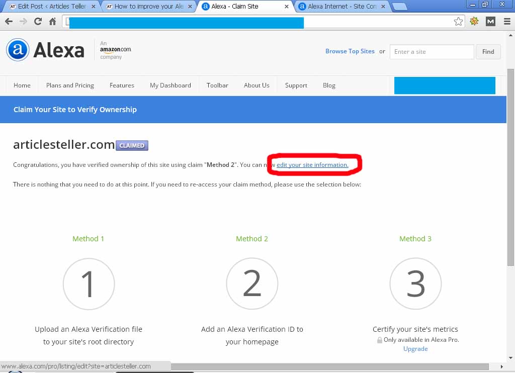Focus the Enter a site field
The height and width of the screenshot is (373, 515).
pyautogui.click(x=432, y=52)
